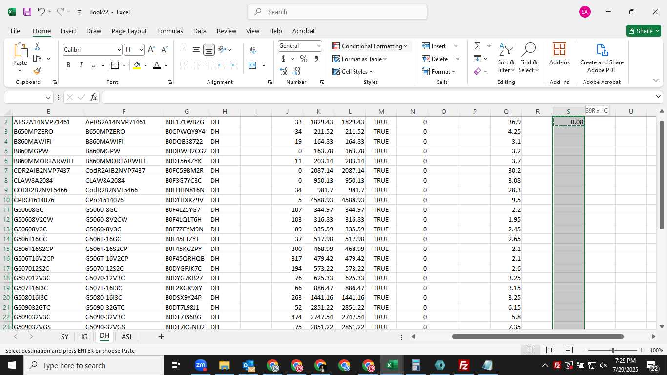Expand Conditional Formatting menu
The image size is (667, 375).
(371, 46)
